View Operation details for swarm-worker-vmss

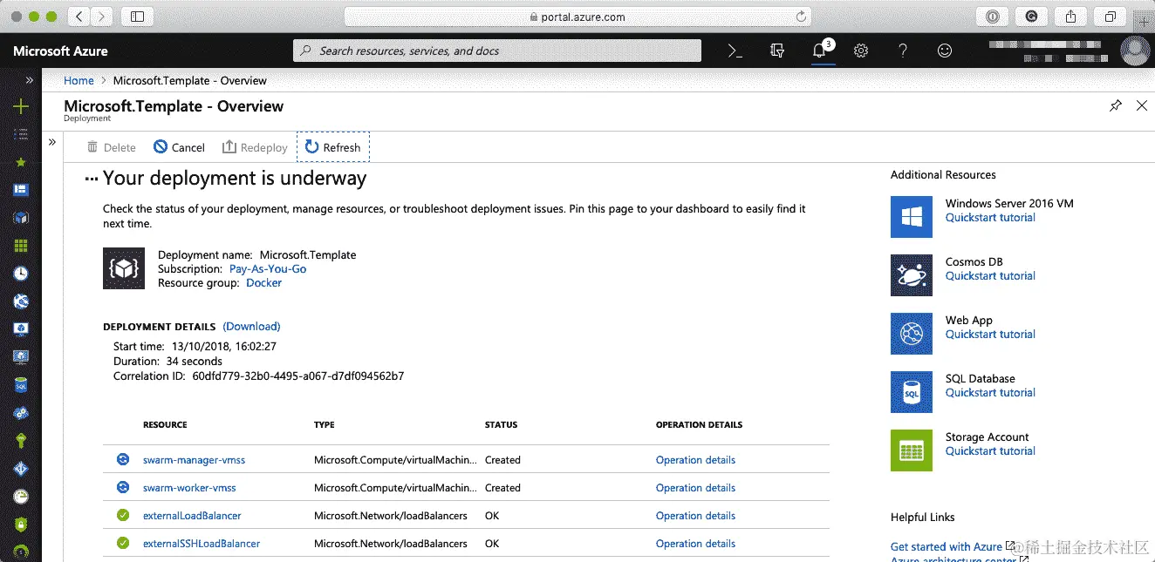coord(695,488)
